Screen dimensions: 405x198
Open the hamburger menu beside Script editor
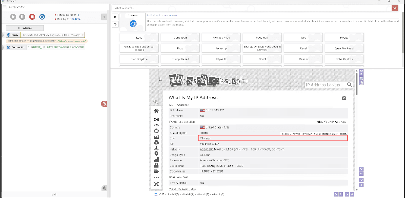(x=5, y=7)
